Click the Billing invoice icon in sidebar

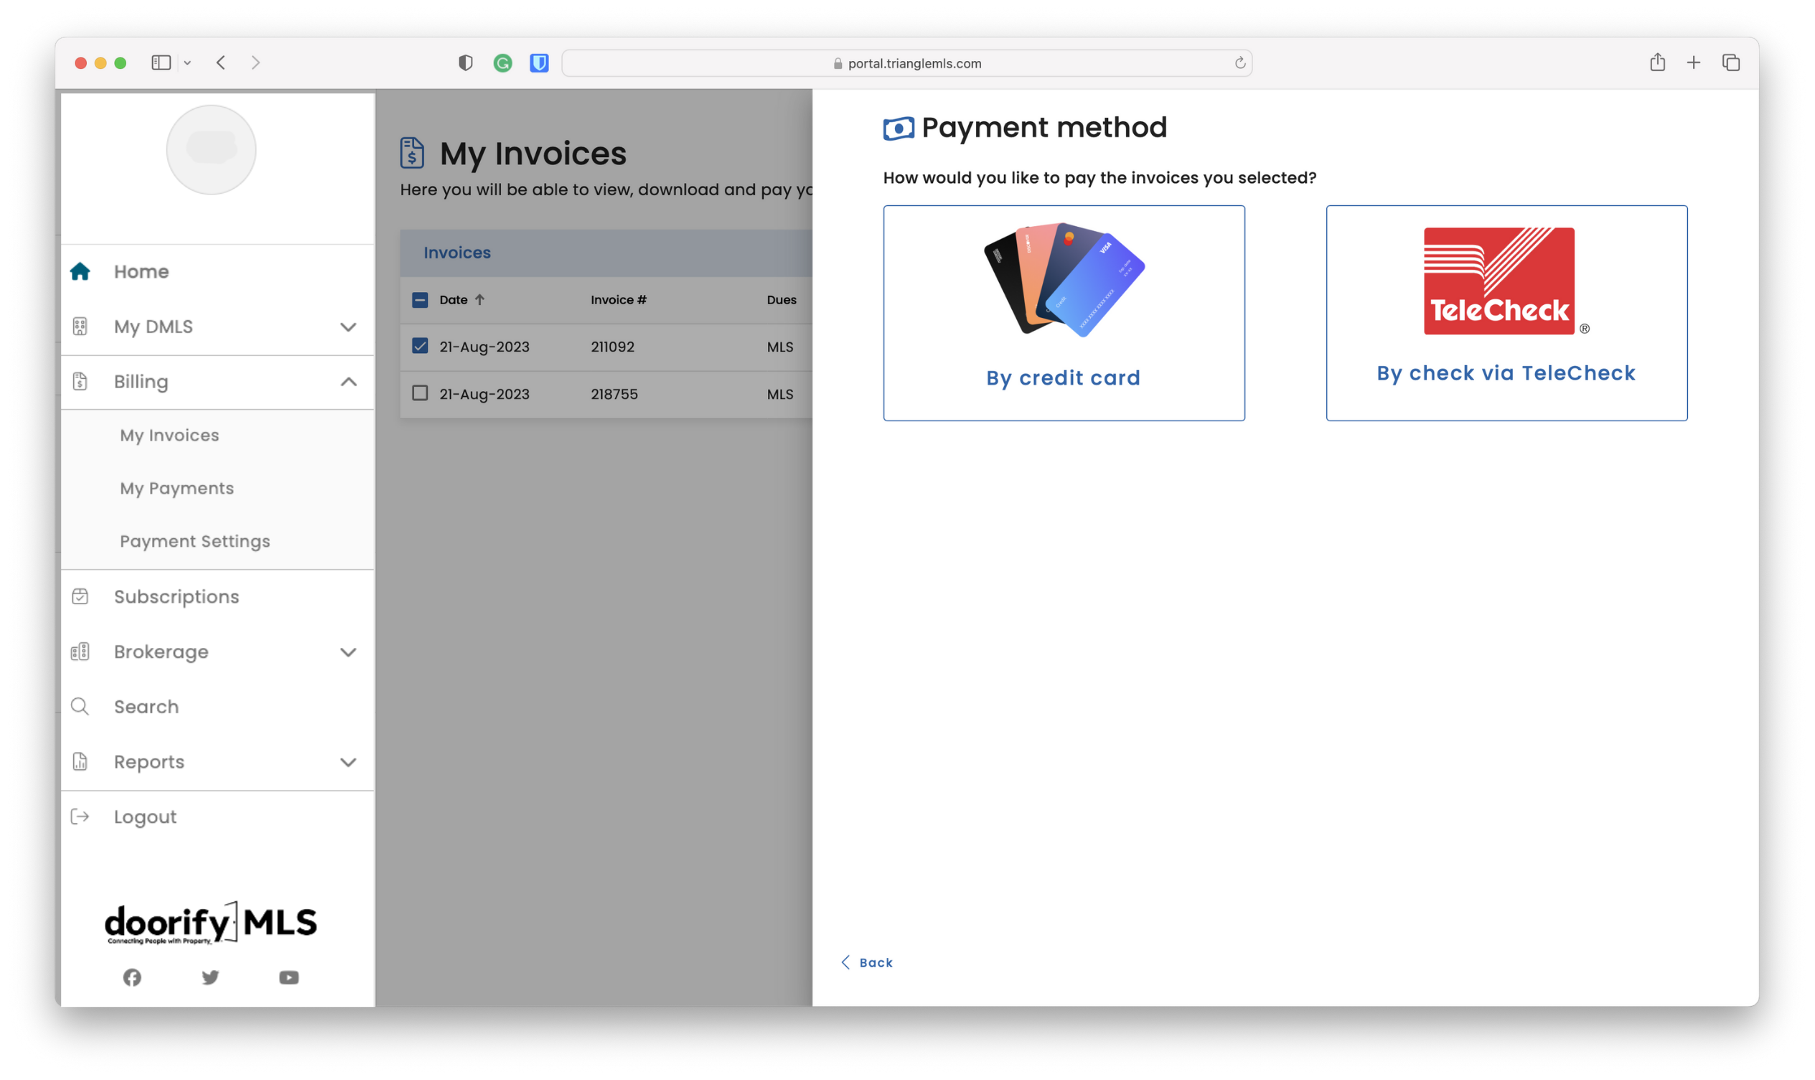click(x=80, y=381)
